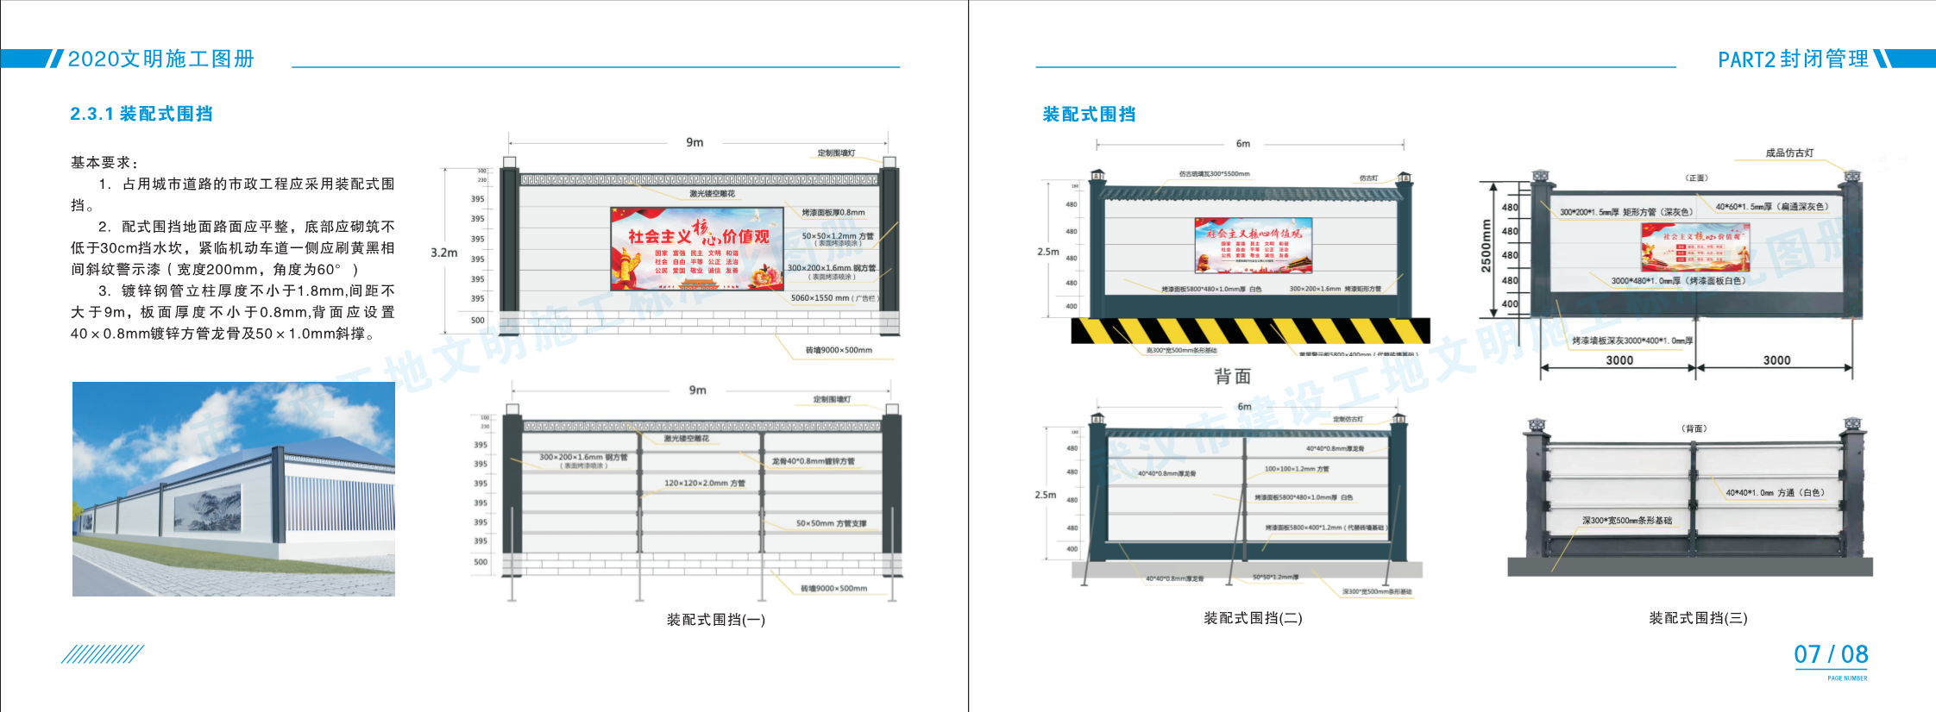Screen dimensions: 1936x712
Task: Click the "基本要求:" label
Action: (104, 162)
